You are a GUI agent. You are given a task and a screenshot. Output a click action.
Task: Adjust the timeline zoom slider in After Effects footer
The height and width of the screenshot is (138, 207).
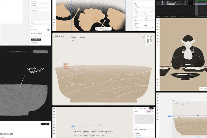coord(199,16)
